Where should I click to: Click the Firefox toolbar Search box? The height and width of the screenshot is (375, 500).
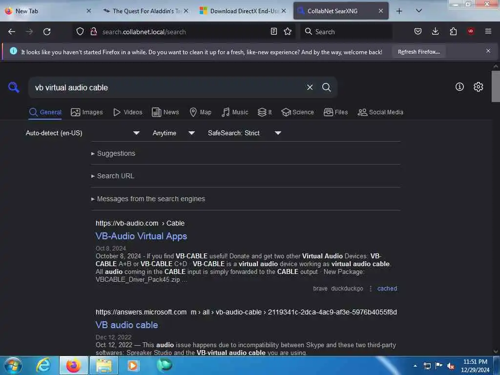click(x=346, y=32)
